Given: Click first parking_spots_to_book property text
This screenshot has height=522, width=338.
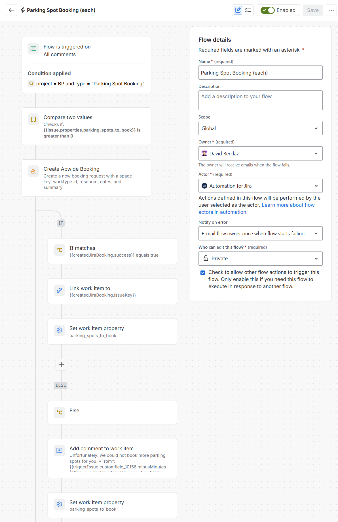Looking at the screenshot, I should 93,336.
